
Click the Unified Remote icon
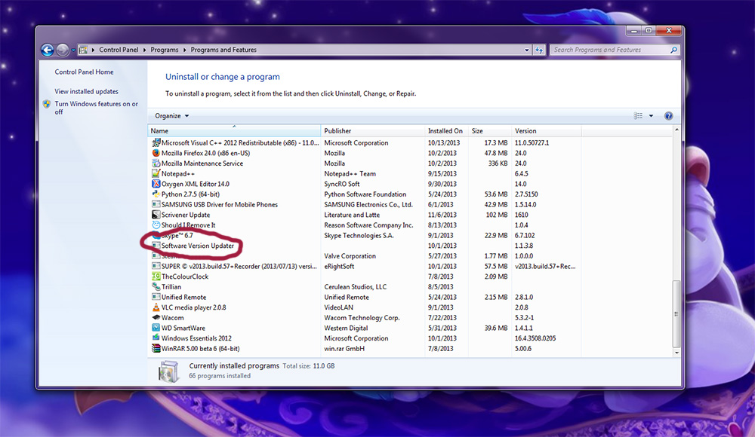(x=156, y=297)
